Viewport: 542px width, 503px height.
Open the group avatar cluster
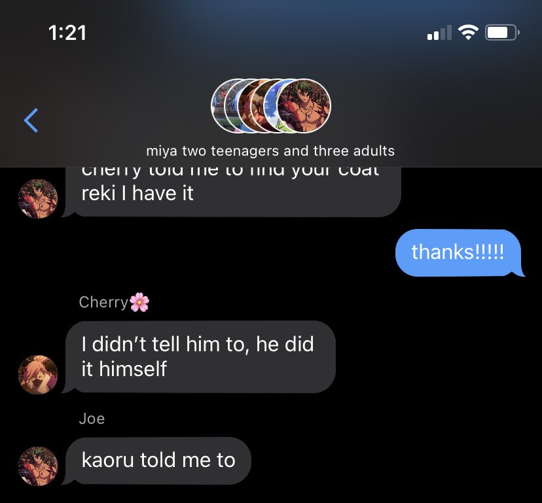point(270,106)
